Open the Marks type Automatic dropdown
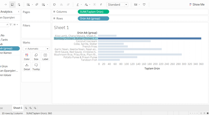209x115 pixels. [x=36, y=49]
